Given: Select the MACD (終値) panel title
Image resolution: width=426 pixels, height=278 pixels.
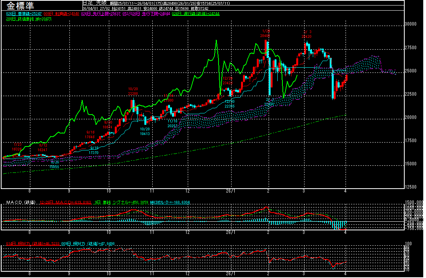Looking at the screenshot, I should point(21,202).
